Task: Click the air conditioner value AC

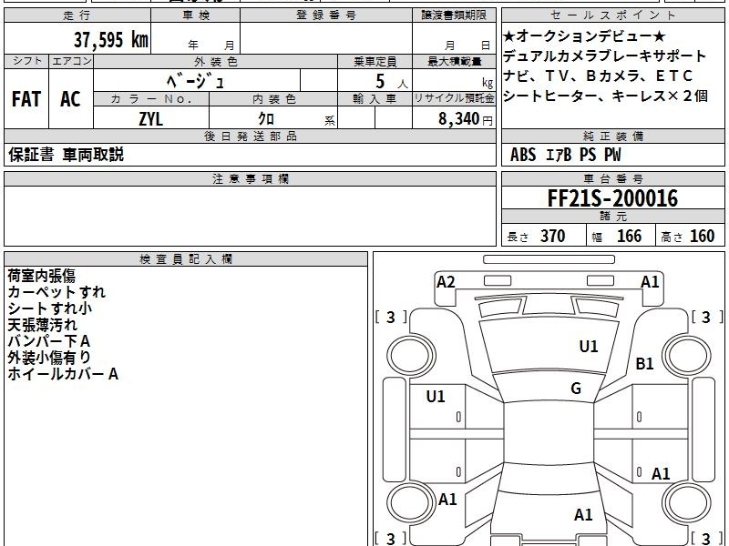Action: (x=71, y=99)
